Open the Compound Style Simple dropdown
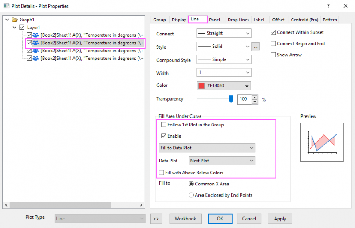 pyautogui.click(x=224, y=59)
